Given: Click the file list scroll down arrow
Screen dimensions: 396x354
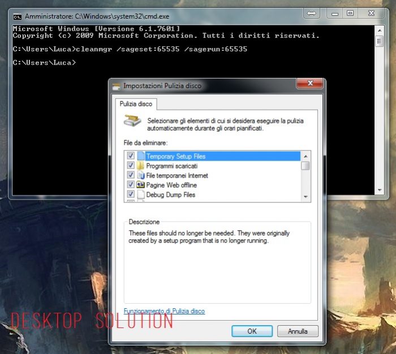Looking at the screenshot, I should (x=305, y=196).
